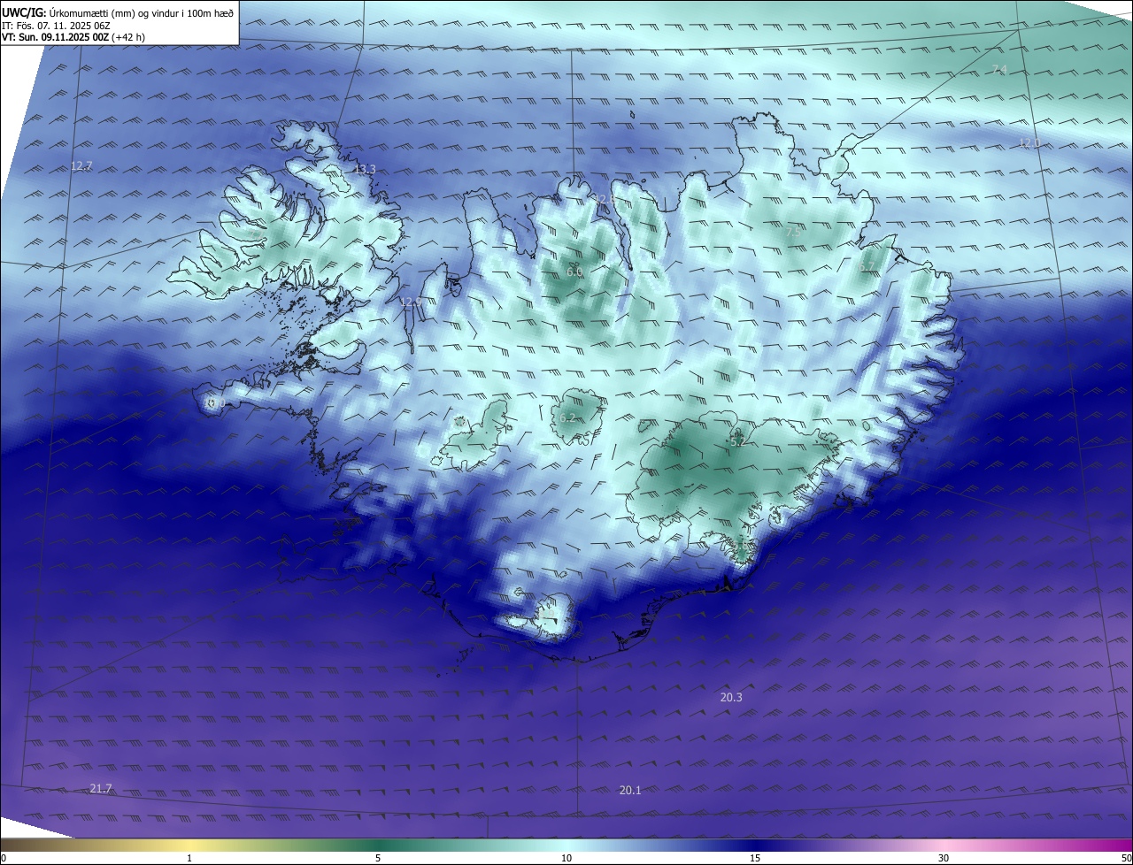Click the colorbar tick label 10

566,859
